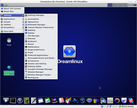Expand the System submenu
The height and width of the screenshot is (108, 137).
(12, 22)
